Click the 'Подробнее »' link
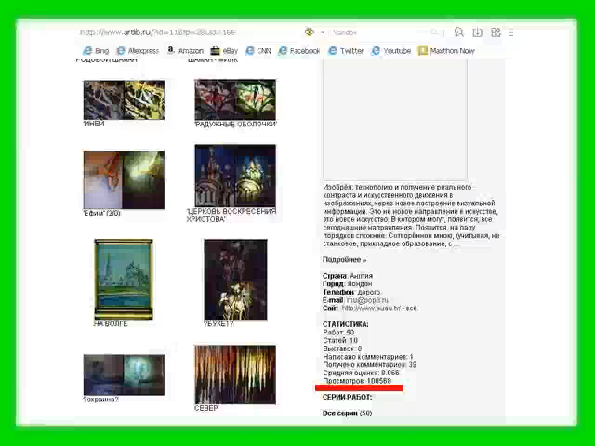Viewport: 595px width, 446px height. [345, 260]
